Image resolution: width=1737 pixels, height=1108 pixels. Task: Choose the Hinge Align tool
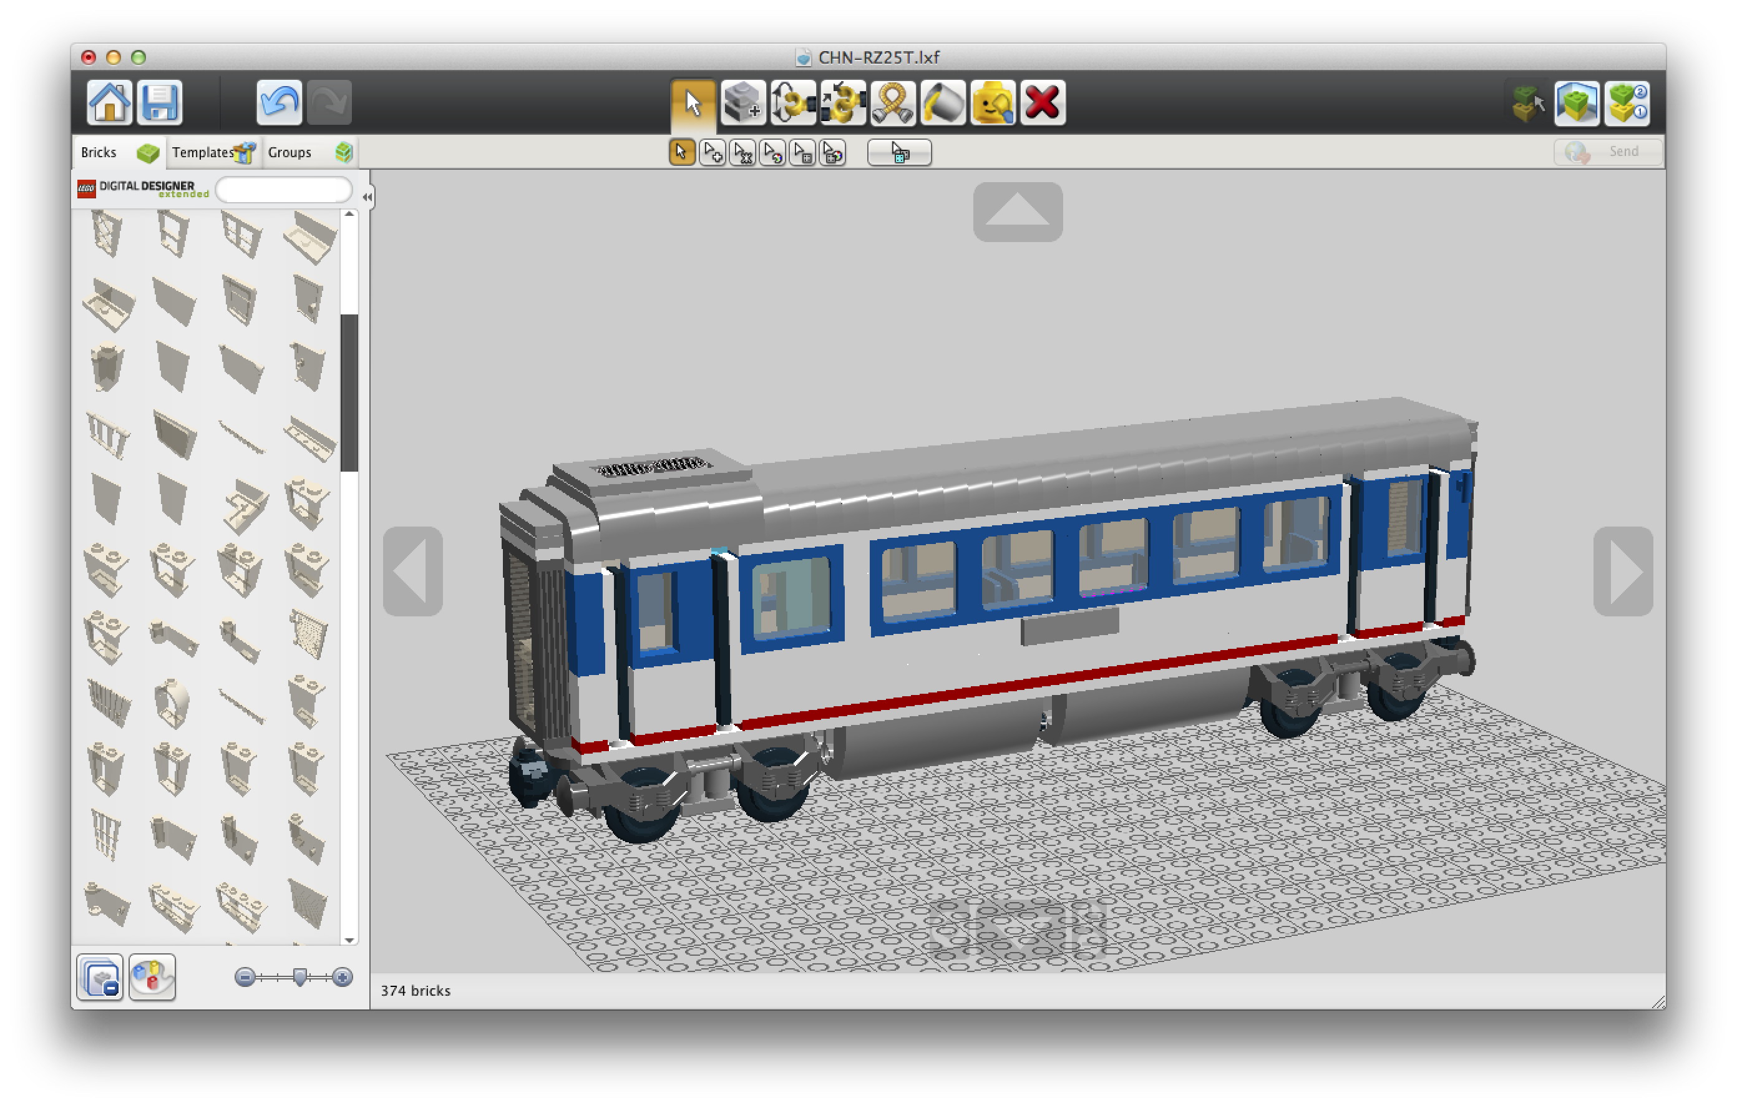pos(842,103)
